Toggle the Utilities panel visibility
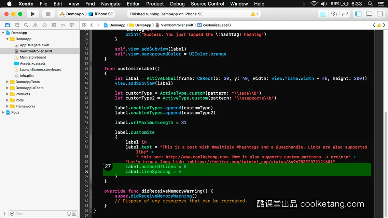Image resolution: width=388 pixels, height=218 pixels. point(380,14)
